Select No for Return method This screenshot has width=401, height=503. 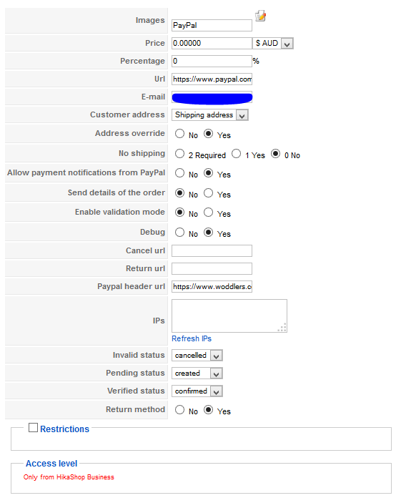pyautogui.click(x=180, y=410)
